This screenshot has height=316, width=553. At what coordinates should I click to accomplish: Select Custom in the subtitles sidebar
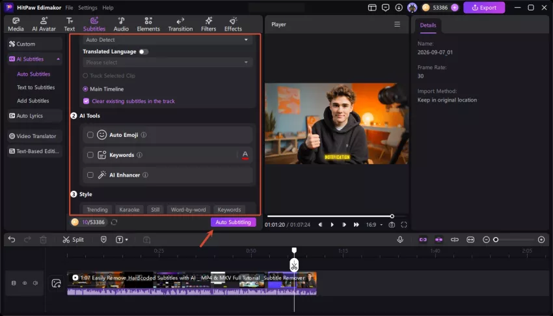(34, 44)
